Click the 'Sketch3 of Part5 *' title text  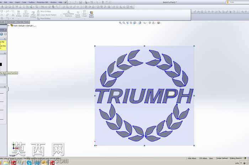[x=170, y=2]
